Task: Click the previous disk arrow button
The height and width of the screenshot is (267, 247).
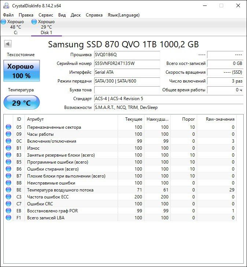Action: point(8,44)
